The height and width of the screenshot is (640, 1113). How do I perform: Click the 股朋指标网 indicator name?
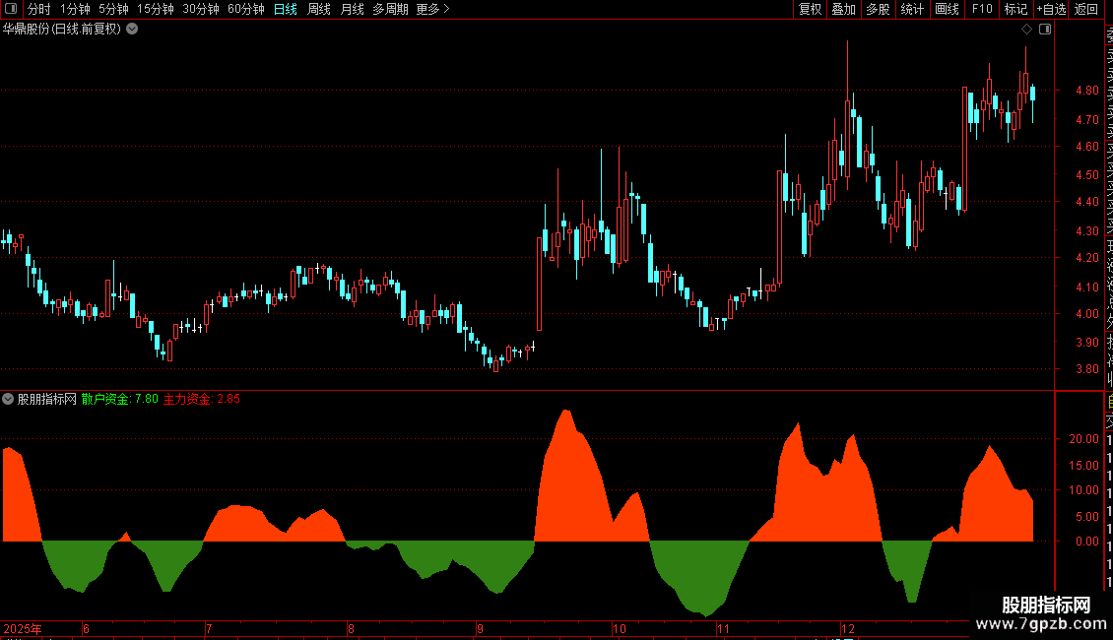tap(47, 399)
